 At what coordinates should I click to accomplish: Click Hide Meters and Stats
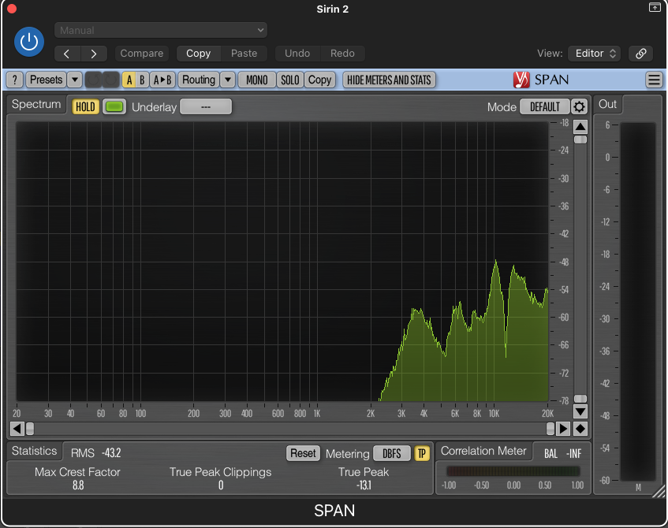click(389, 80)
